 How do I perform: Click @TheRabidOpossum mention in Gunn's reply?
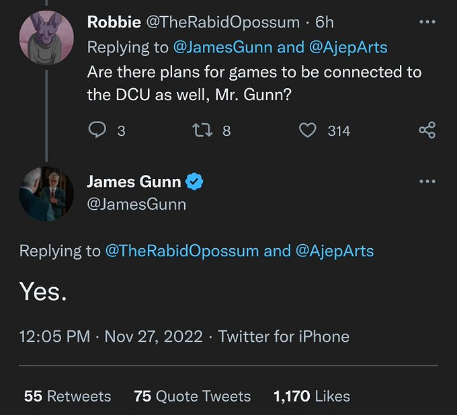pyautogui.click(x=181, y=251)
